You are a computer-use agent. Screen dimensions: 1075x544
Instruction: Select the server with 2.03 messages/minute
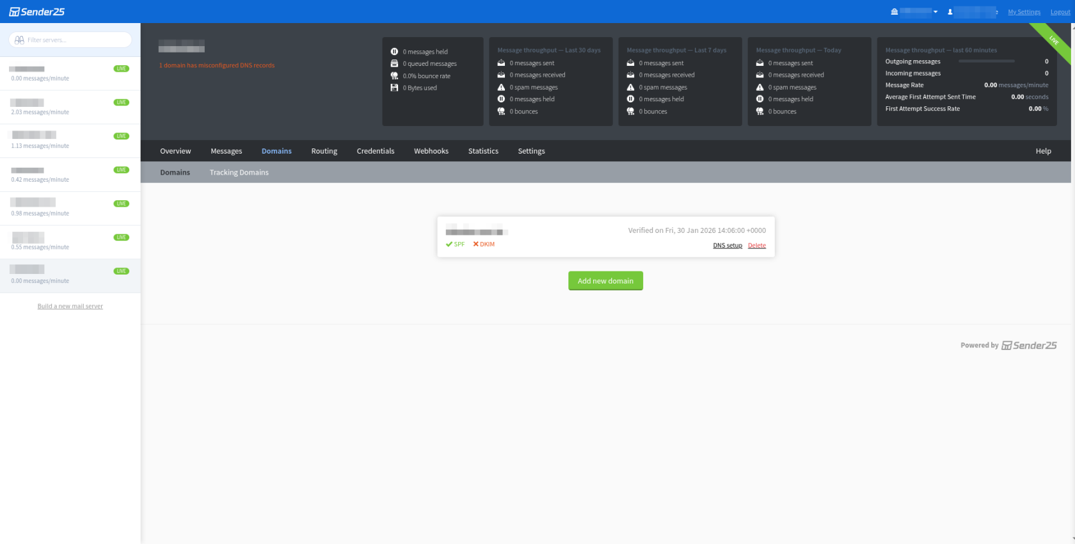tap(70, 107)
